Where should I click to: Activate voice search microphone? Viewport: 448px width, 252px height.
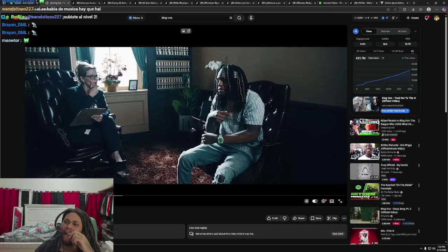point(251,18)
